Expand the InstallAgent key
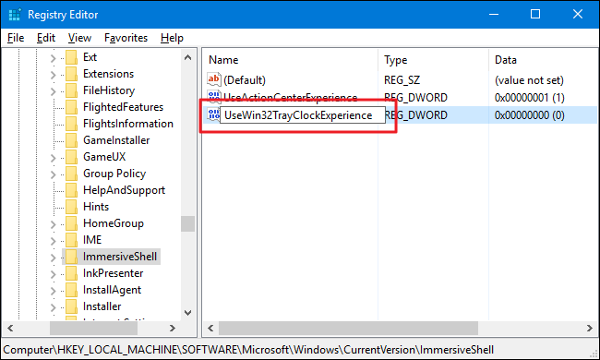This screenshot has height=360, width=600. [x=54, y=291]
